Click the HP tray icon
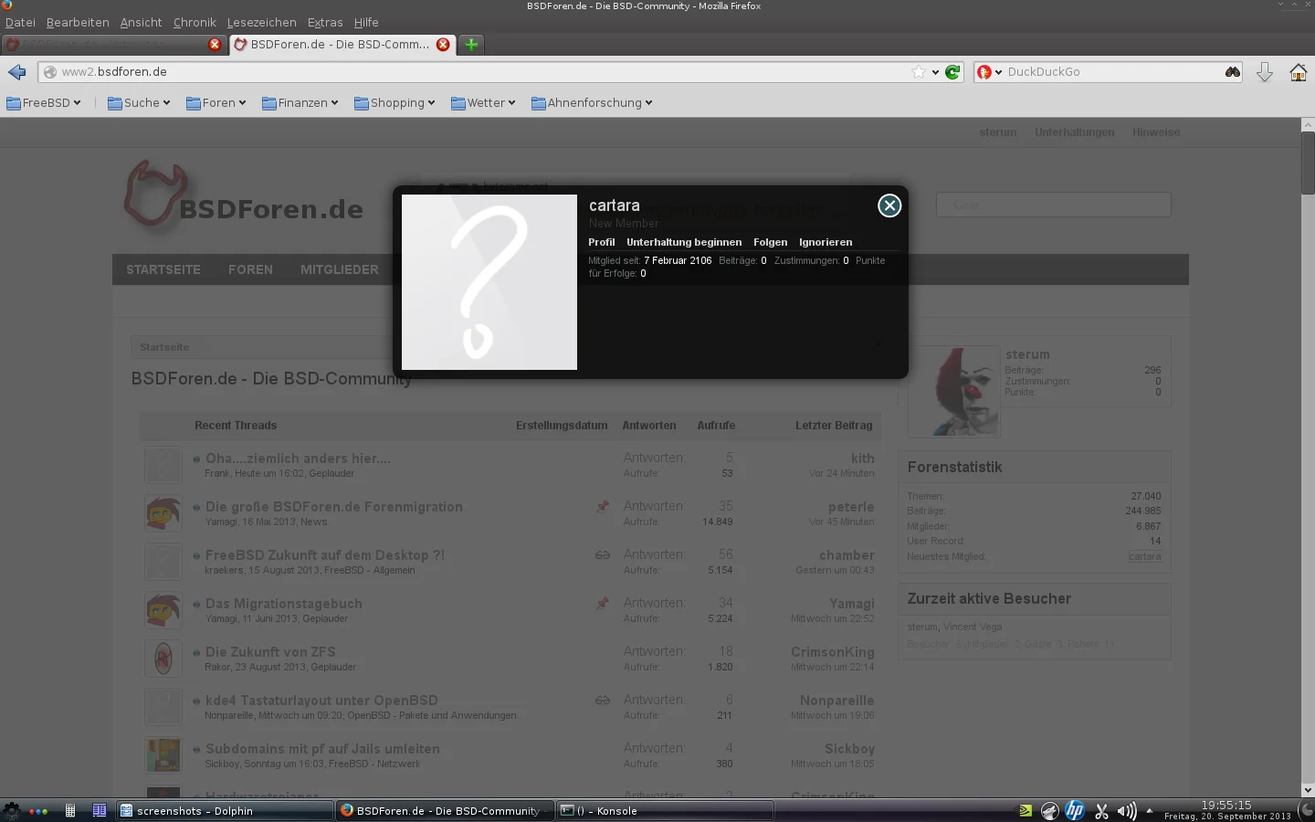 coord(1075,810)
